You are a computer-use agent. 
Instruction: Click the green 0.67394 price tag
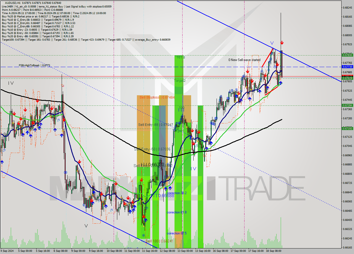tap(347, 105)
